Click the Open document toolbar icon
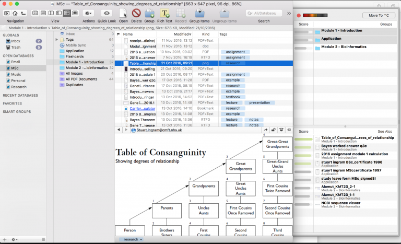The image size is (401, 244). point(123,13)
